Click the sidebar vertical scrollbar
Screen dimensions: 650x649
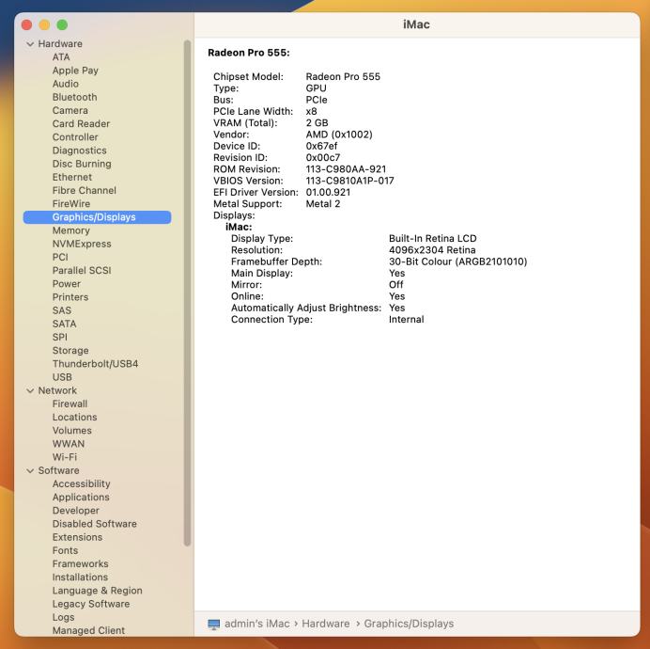click(187, 293)
